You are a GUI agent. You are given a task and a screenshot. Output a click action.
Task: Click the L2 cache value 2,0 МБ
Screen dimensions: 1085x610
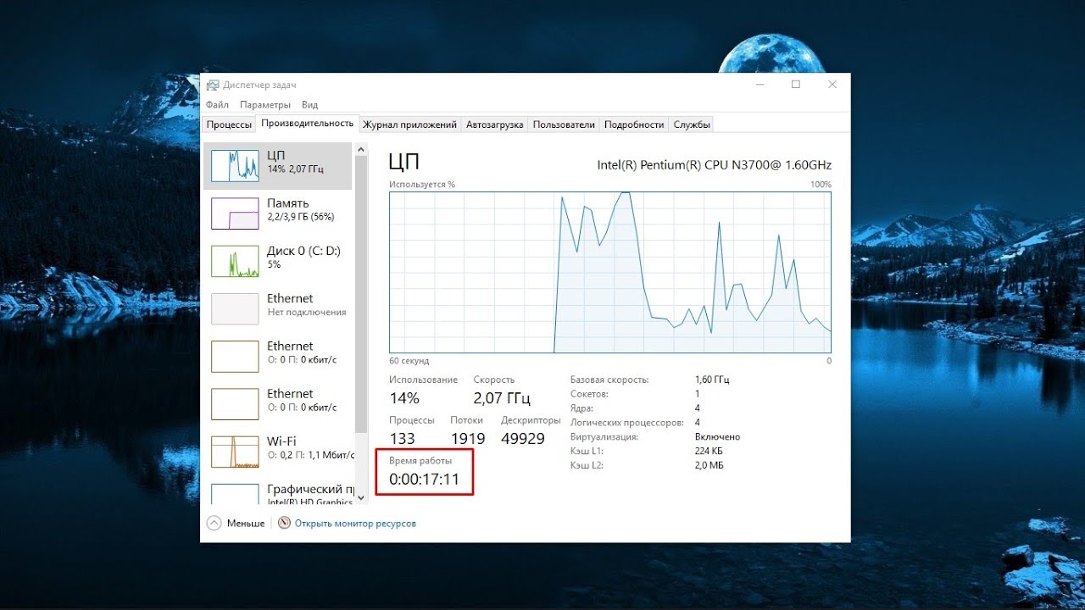tap(709, 466)
